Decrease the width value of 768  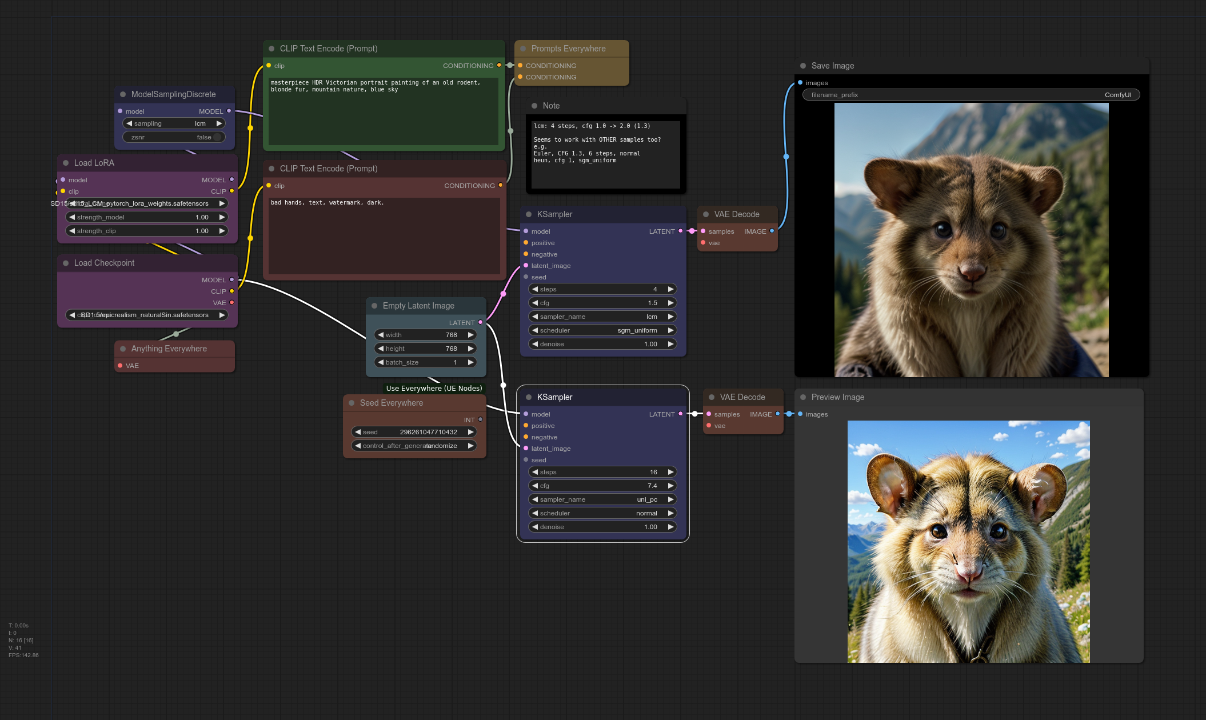(381, 335)
